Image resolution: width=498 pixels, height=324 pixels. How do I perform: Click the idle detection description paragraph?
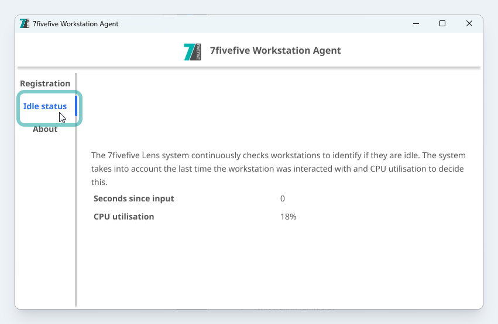(279, 169)
